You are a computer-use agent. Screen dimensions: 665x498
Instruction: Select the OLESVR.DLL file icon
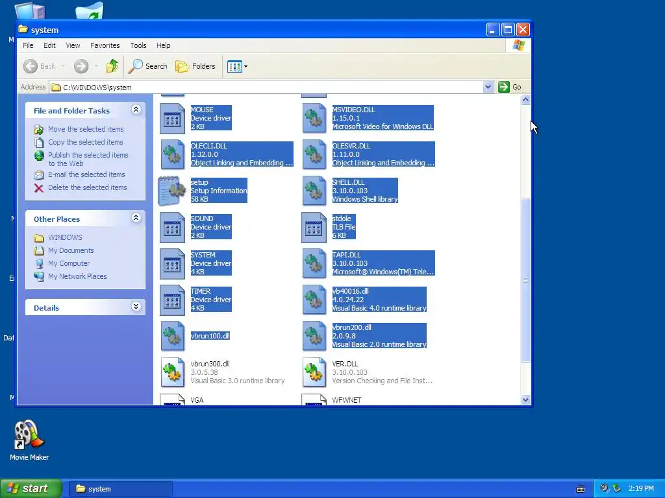314,154
